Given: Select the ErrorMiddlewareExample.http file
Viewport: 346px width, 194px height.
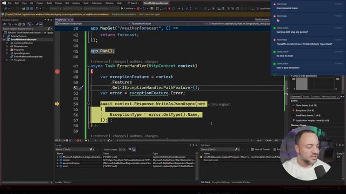Looking at the screenshot, I should [28, 57].
